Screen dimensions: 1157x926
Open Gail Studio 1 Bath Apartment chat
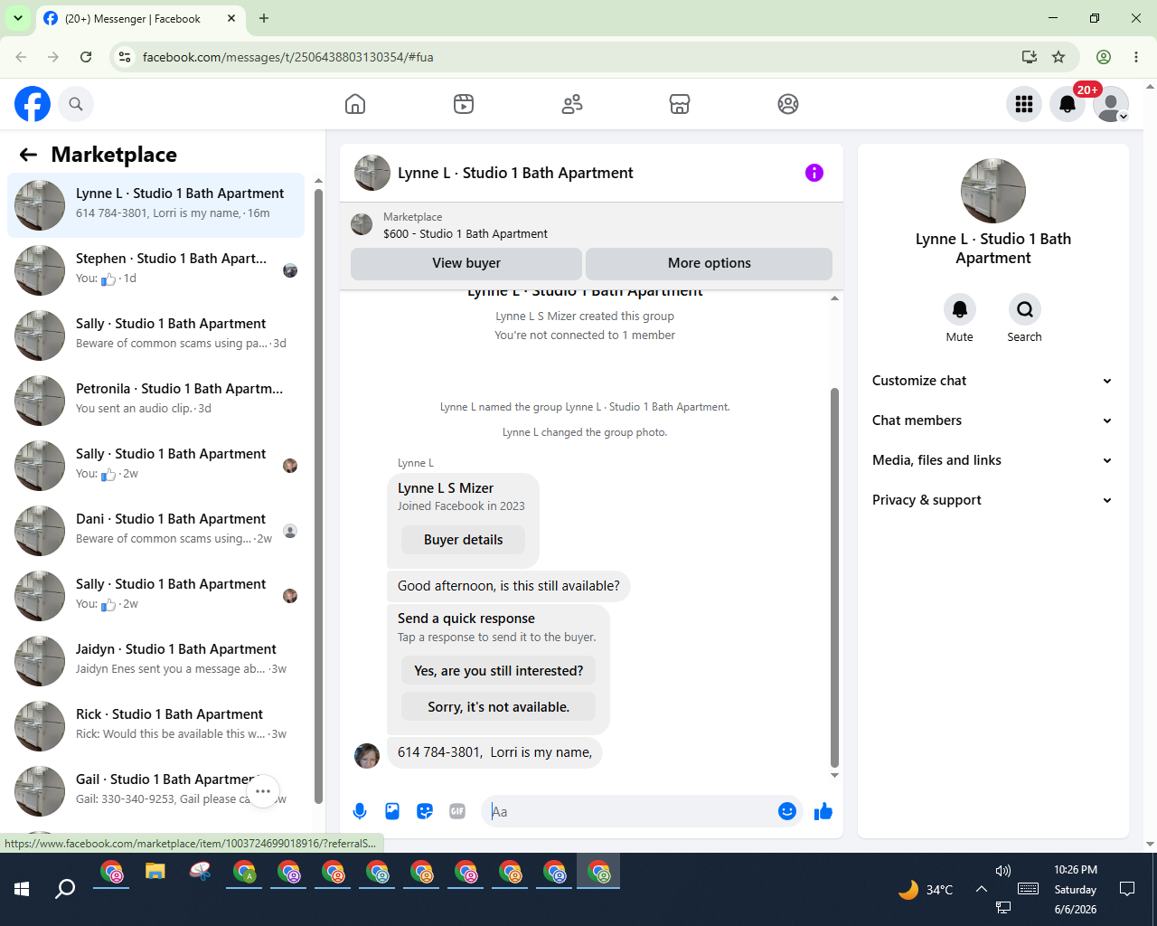155,791
